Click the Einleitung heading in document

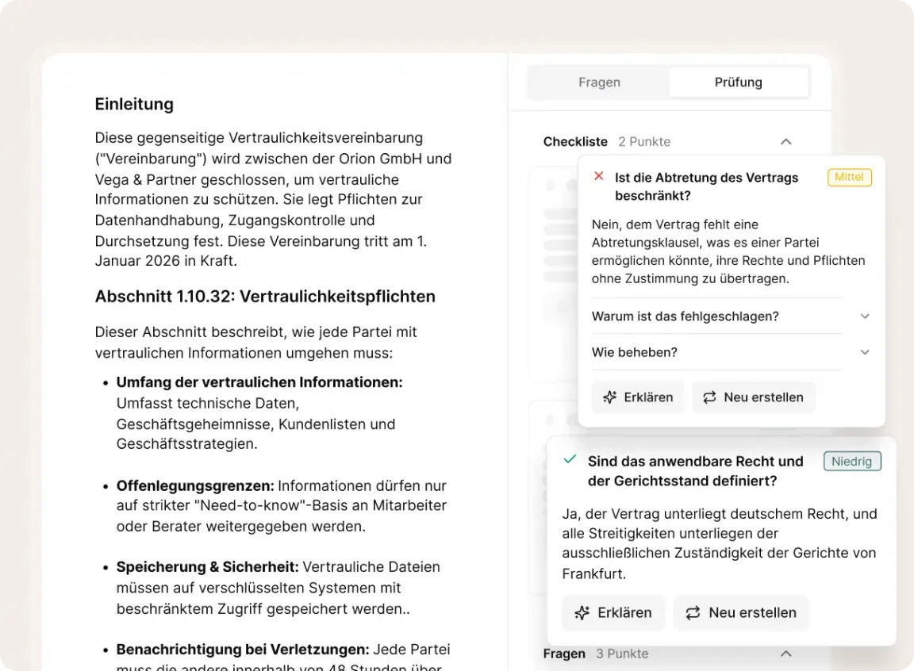coord(134,104)
